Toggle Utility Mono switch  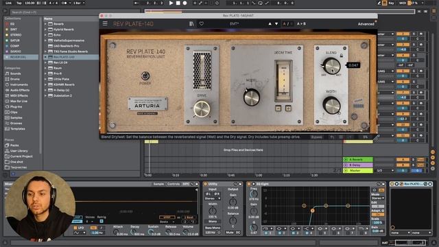tap(213, 221)
